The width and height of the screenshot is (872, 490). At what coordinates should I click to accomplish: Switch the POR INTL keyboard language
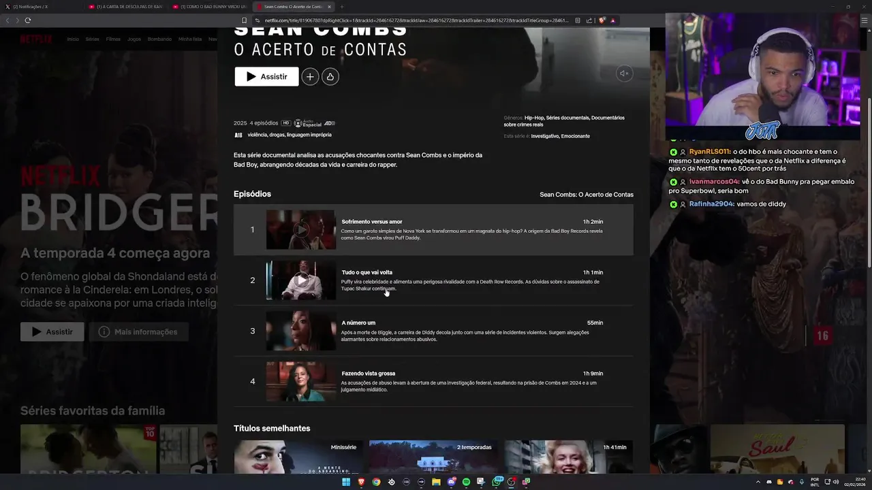[x=815, y=482]
